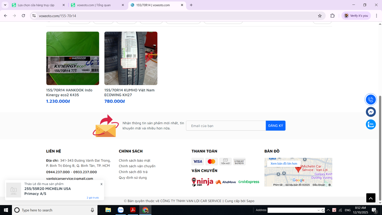Click the Michelin Car Service map marker
The image size is (382, 215).
298,169
